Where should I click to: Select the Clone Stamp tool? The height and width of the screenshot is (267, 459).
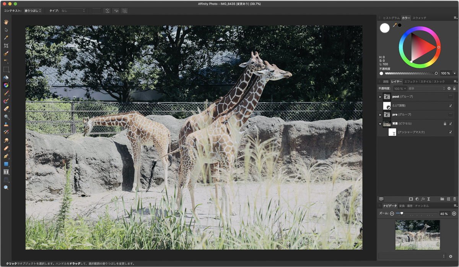click(6, 125)
